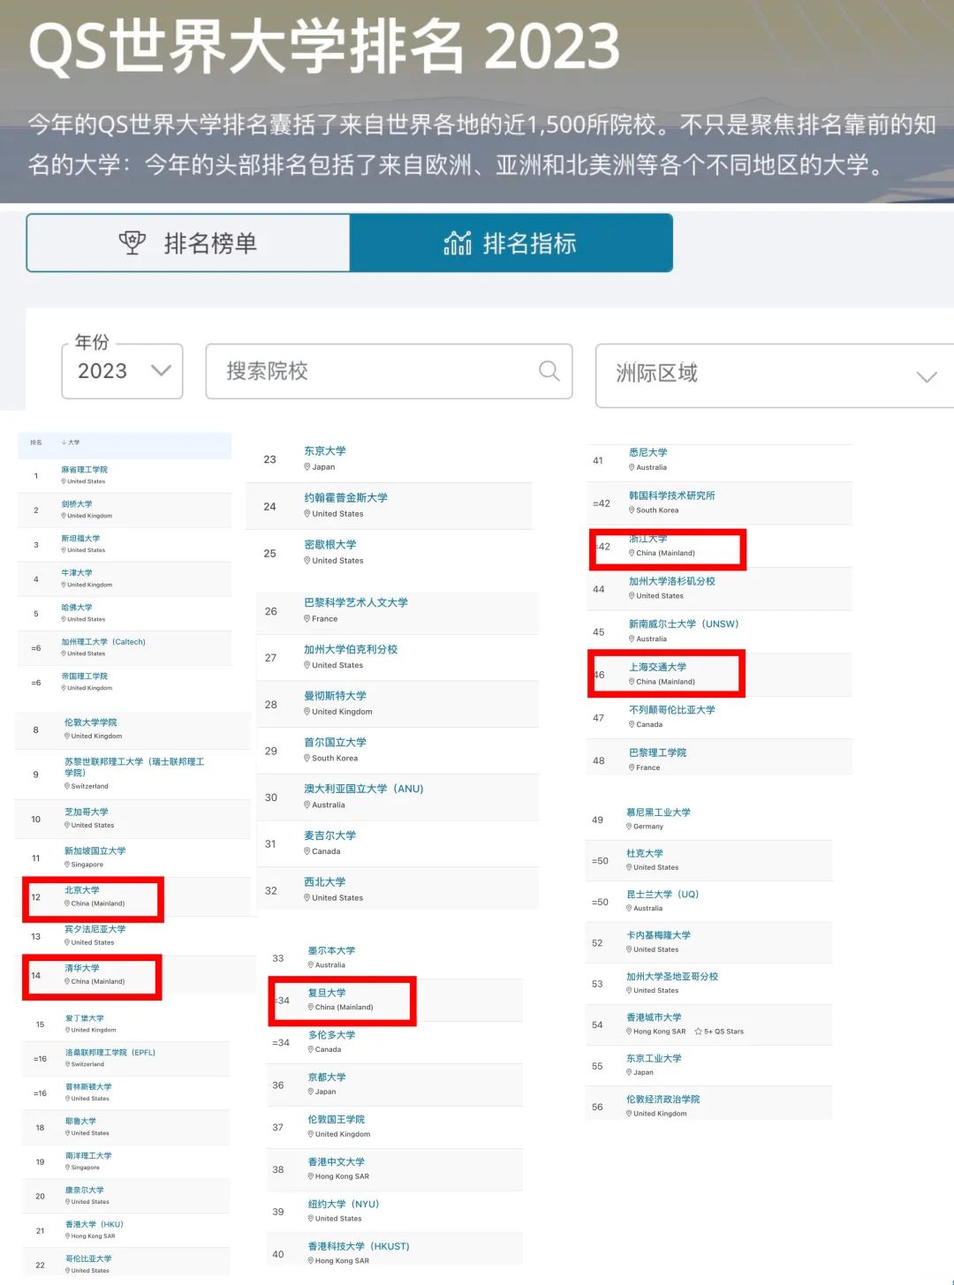Open 密歇根大学 link
Screen dimensions: 954x1285
(x=330, y=544)
